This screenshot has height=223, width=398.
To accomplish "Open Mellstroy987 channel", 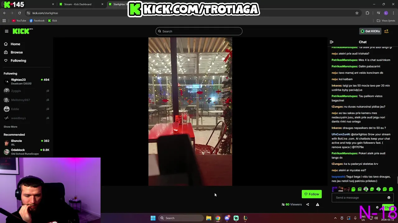I will point(26,100).
